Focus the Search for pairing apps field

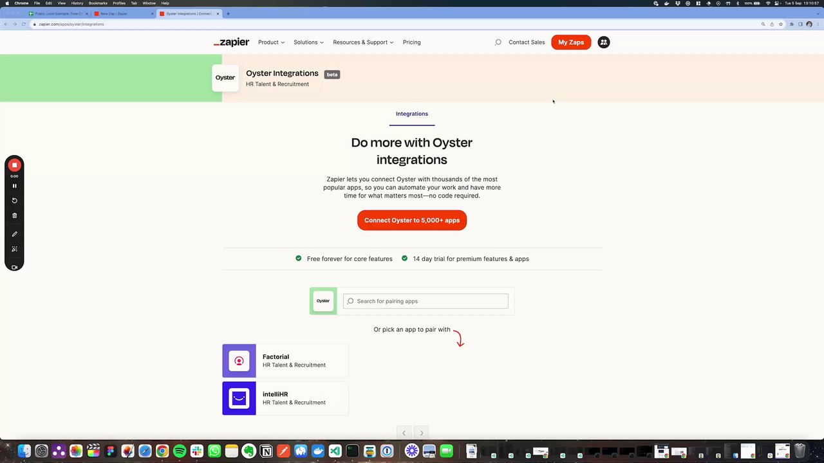(426, 301)
